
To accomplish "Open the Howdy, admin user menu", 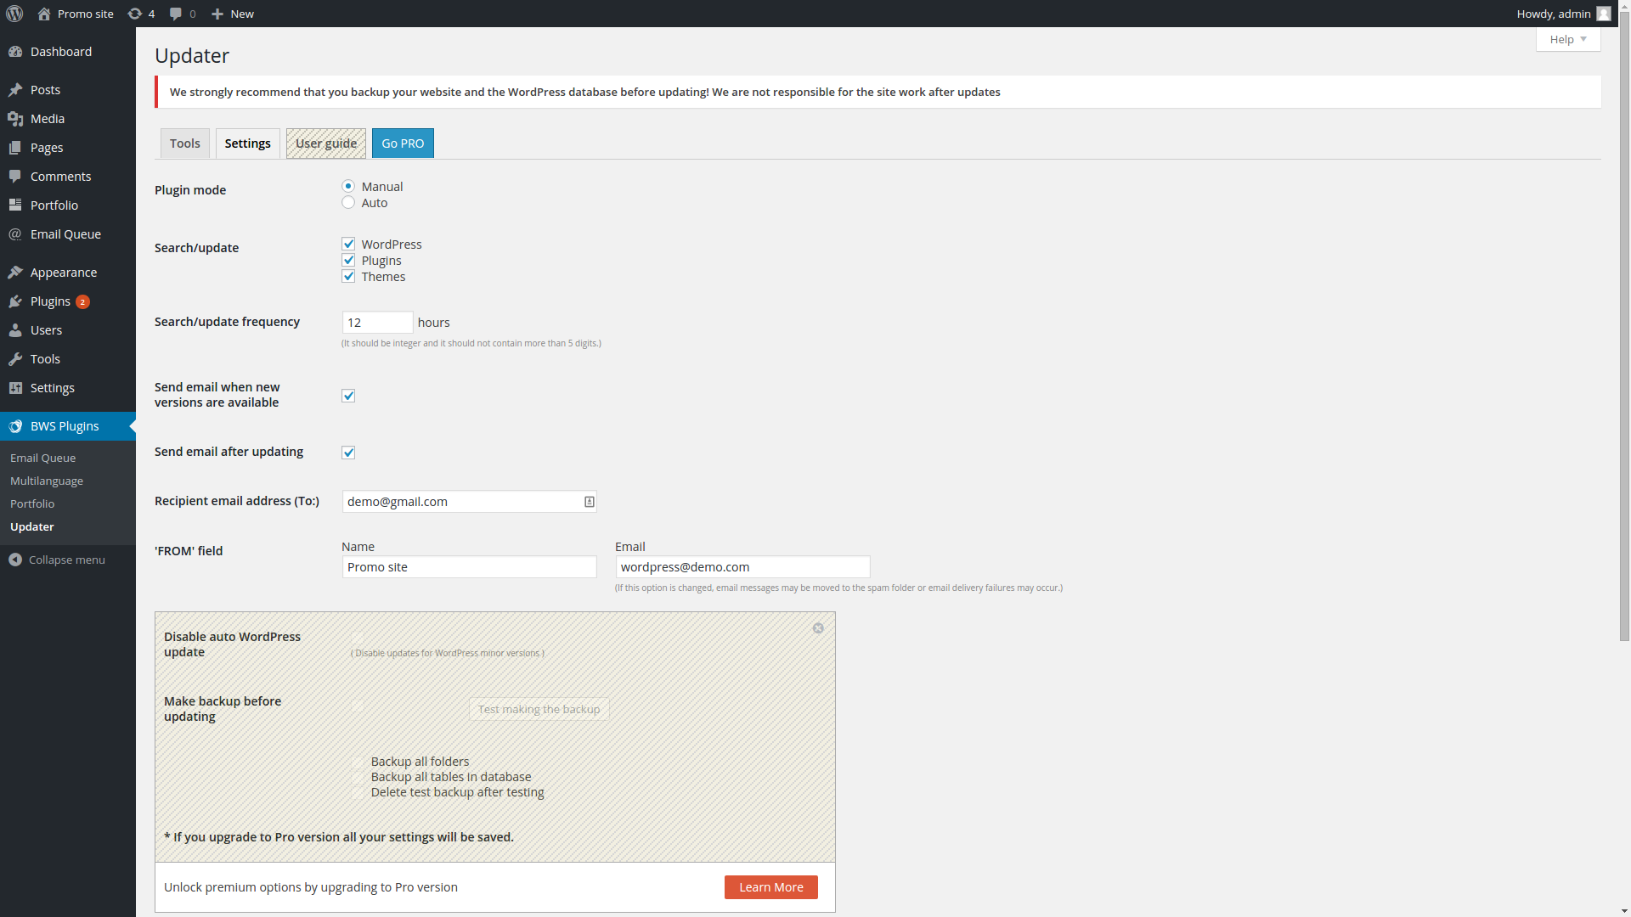I will tap(1561, 14).
